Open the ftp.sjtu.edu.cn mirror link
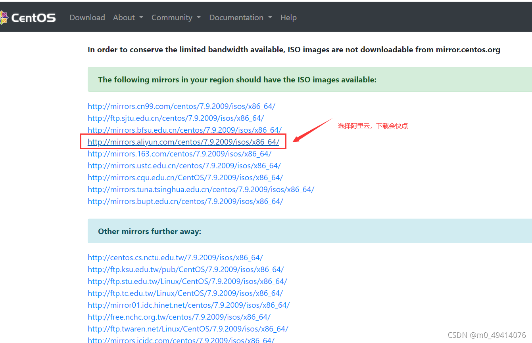 coord(176,118)
